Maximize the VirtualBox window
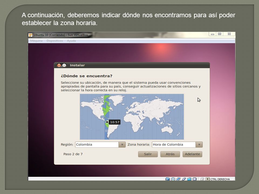The width and height of the screenshot is (259, 194). coord(220,34)
